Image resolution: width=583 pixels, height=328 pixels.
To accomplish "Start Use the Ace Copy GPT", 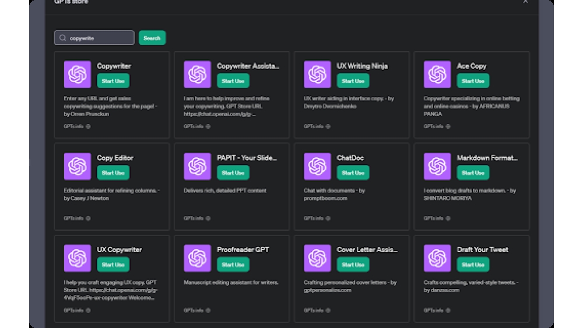I will [473, 80].
